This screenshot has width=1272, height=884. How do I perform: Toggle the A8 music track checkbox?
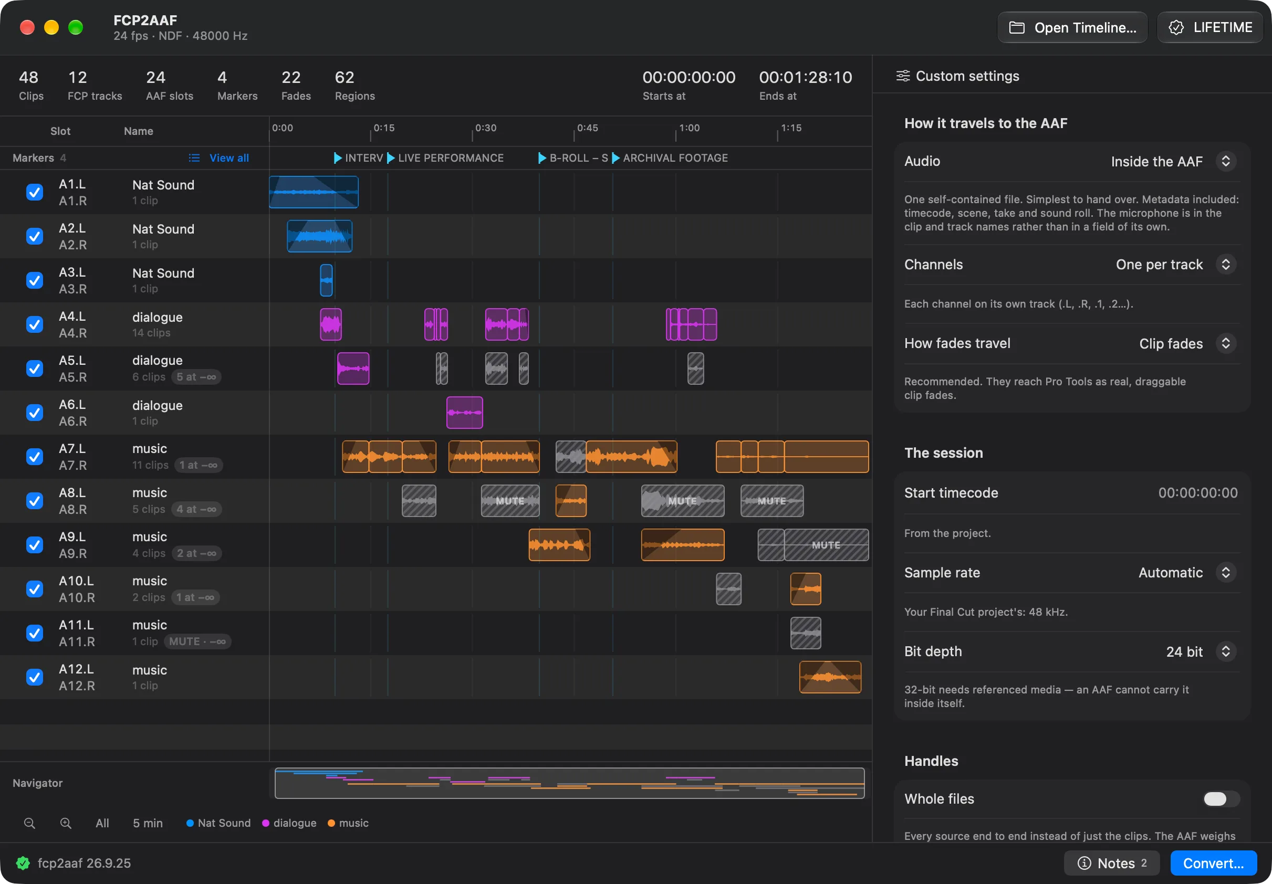click(x=34, y=501)
